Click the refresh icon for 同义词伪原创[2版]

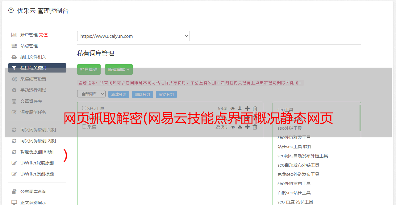[x=14, y=141]
